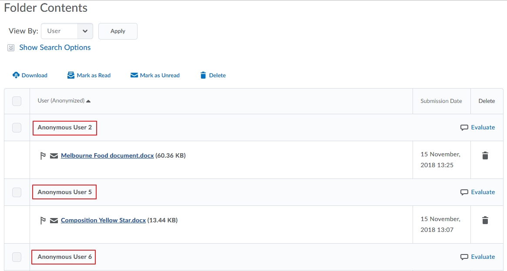Evaluate Anonymous User 2 submission

click(483, 127)
